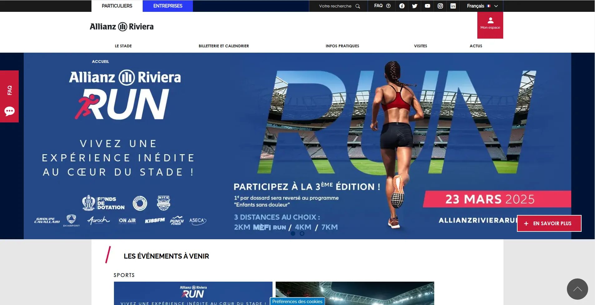Open Billetterie et Calendrier menu

tap(224, 46)
